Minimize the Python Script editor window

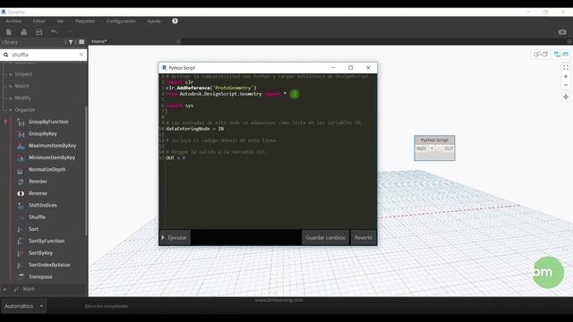[x=333, y=68]
